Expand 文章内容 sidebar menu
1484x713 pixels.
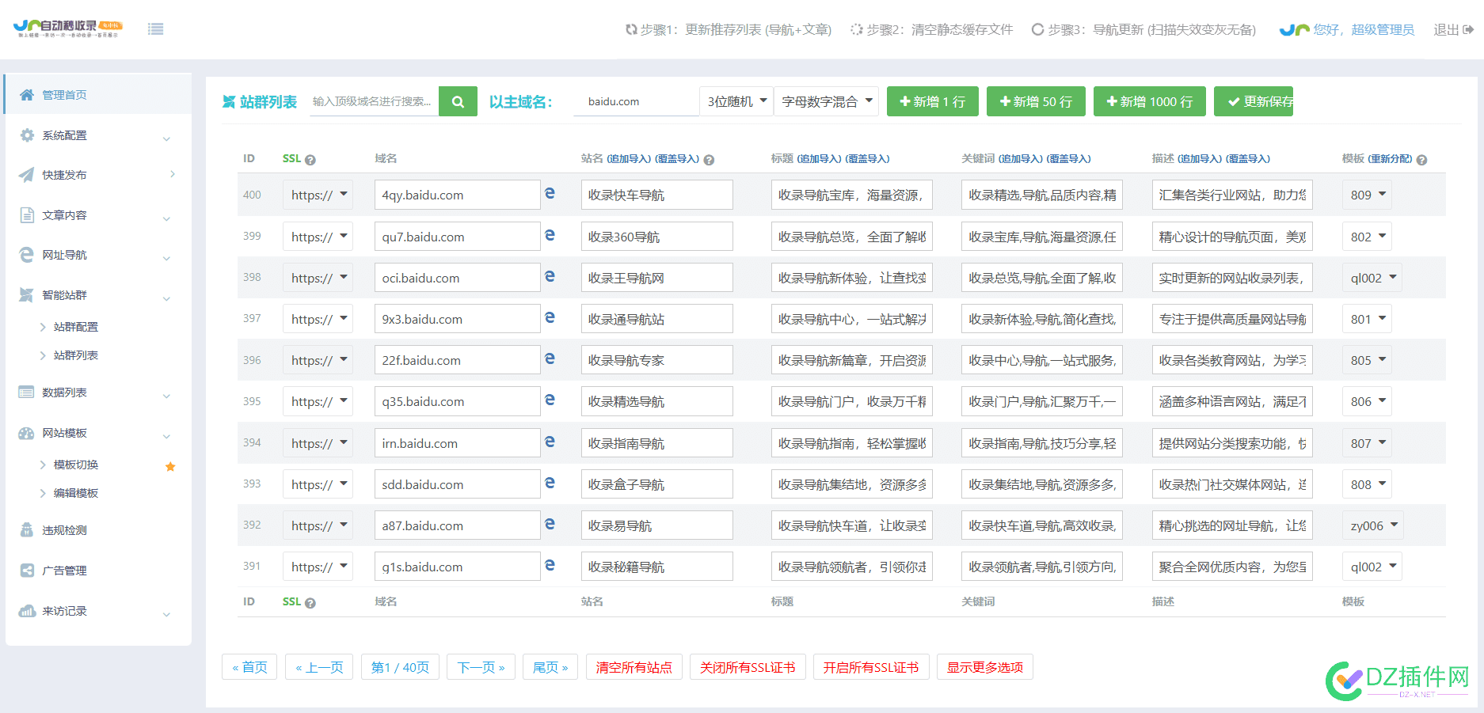click(98, 215)
